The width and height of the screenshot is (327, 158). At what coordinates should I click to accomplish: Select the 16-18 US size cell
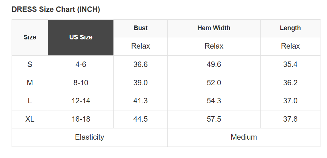coord(81,119)
